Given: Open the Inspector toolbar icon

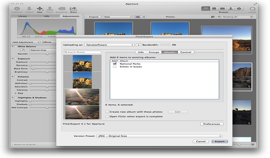Looking at the screenshot, I should click(17, 9).
